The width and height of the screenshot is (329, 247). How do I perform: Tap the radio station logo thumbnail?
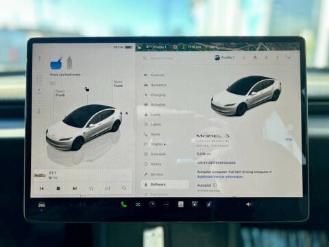[x=40, y=176]
